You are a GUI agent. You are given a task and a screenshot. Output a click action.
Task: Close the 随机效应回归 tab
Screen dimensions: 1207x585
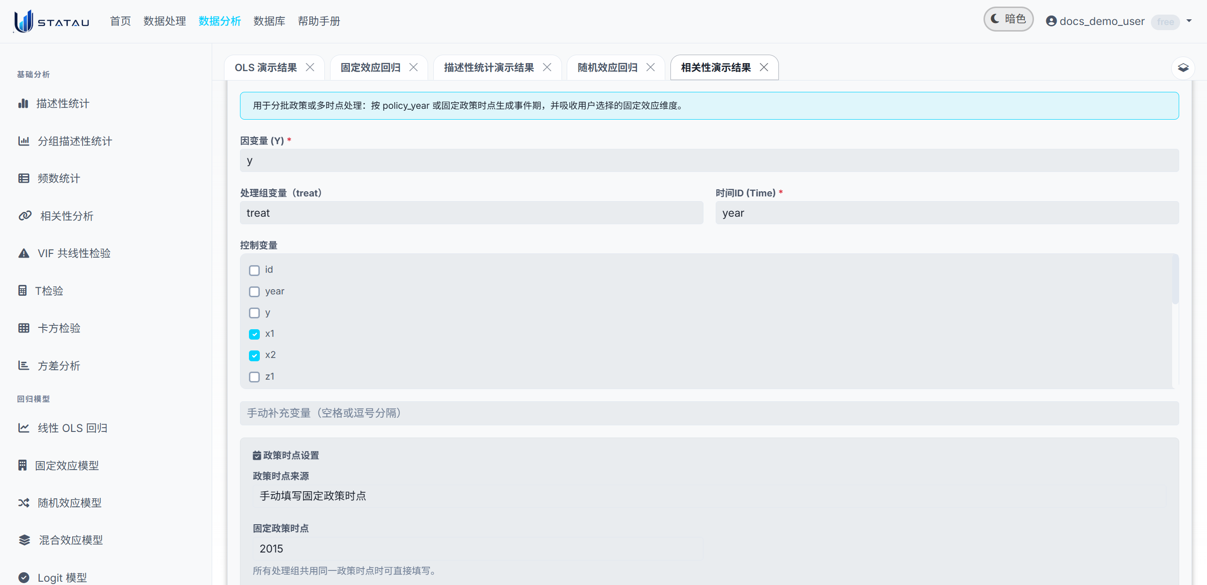tap(651, 67)
